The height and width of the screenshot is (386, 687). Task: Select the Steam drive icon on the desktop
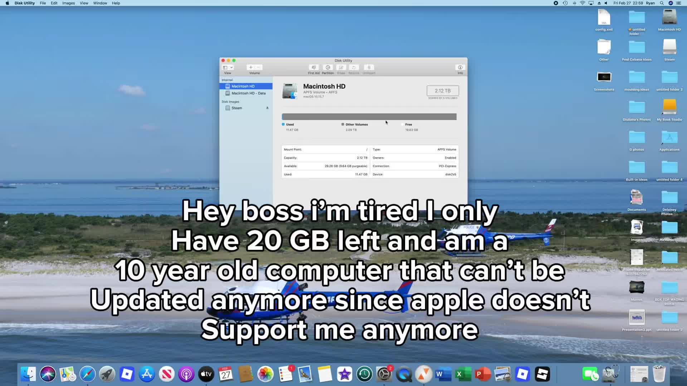(669, 48)
